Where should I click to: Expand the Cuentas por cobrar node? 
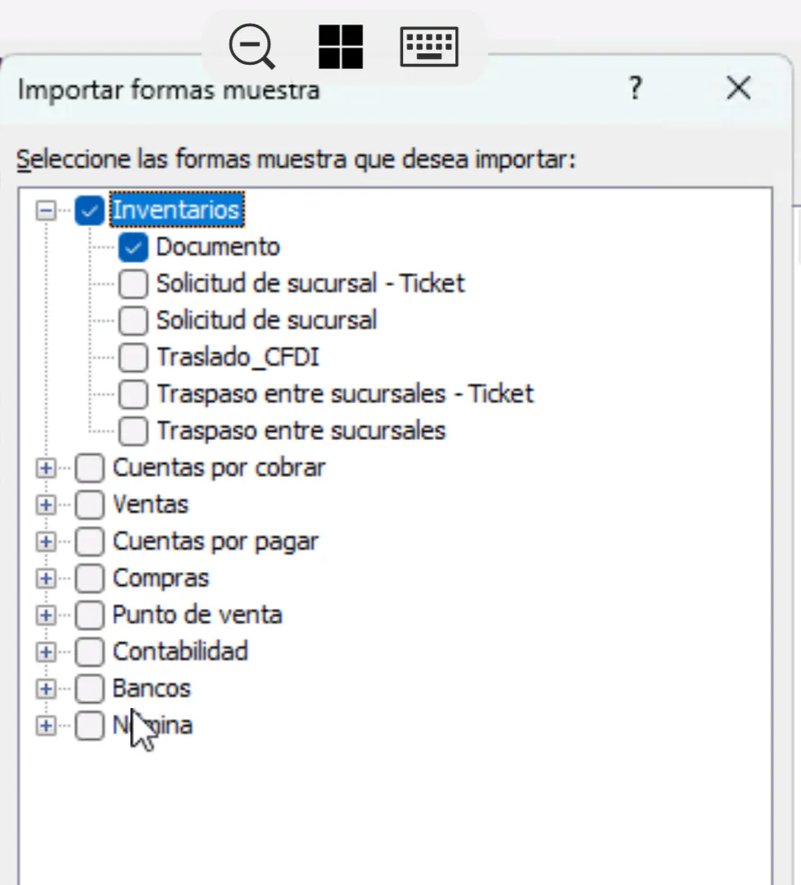pyautogui.click(x=46, y=468)
